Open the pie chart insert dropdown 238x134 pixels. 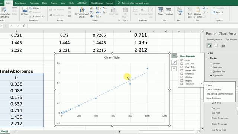click(x=92, y=16)
